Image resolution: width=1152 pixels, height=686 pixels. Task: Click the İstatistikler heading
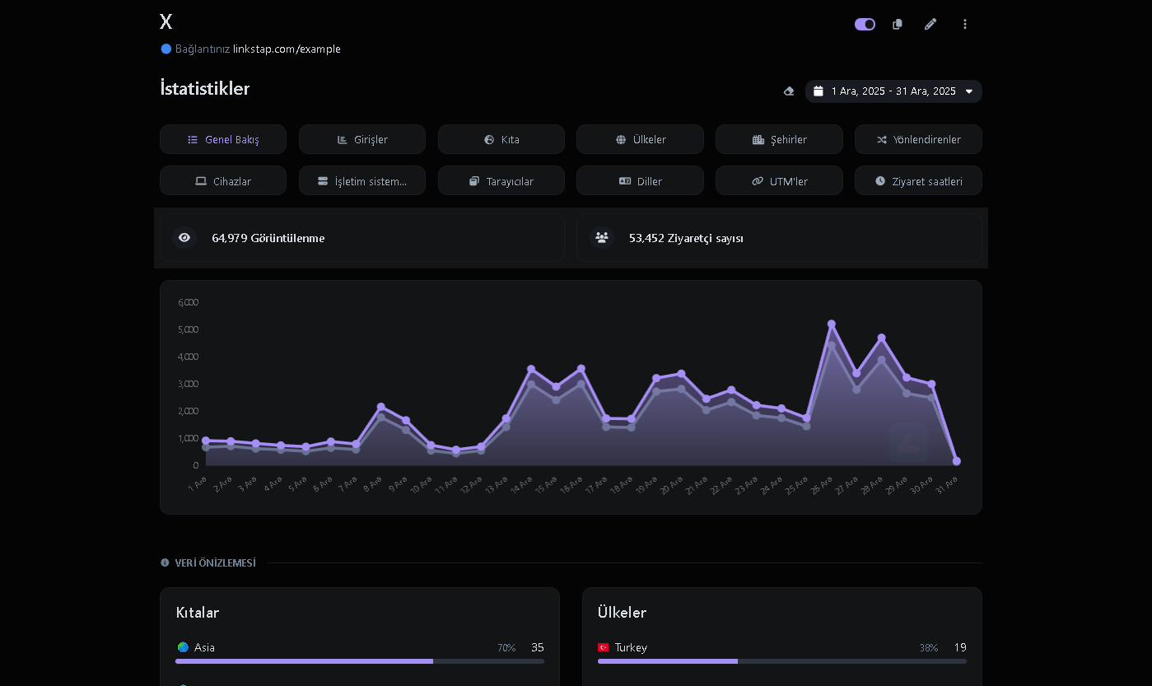(x=205, y=89)
